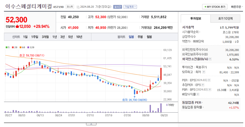Click the 최고 59,700 (06/11) chart marker
This screenshot has width=245, height=127.
coord(32,55)
